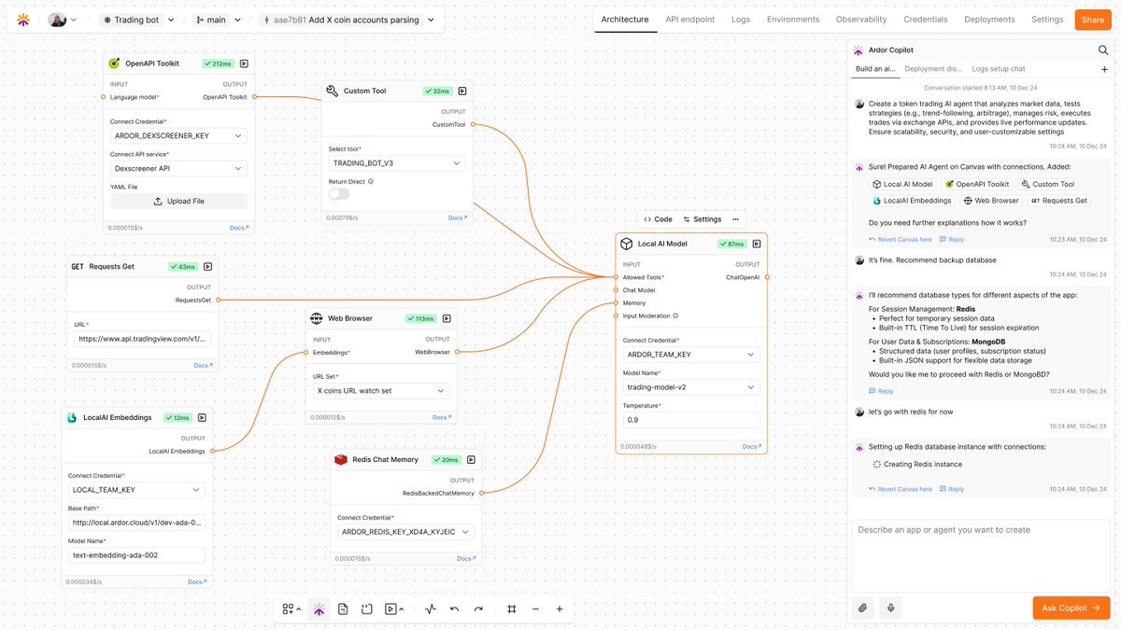Open Dexscreener API service dropdown
Image resolution: width=1121 pixels, height=630 pixels.
178,168
